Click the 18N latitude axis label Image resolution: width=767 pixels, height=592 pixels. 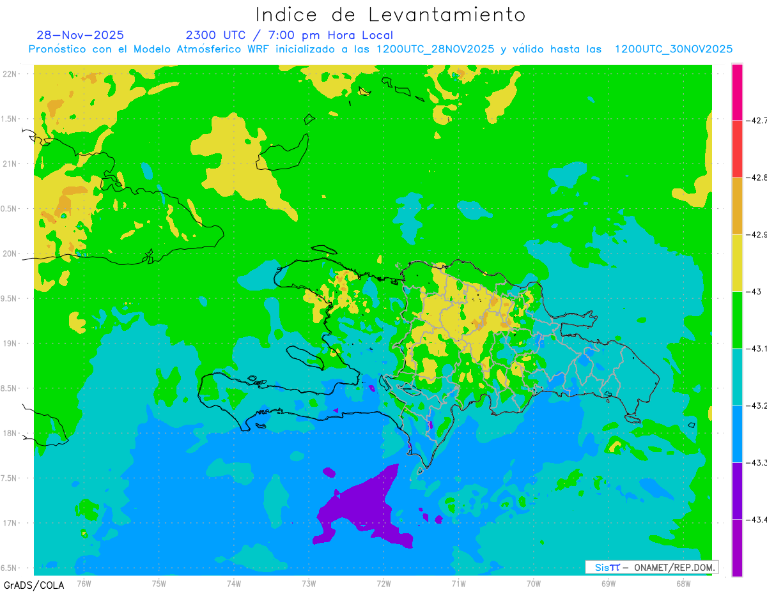[x=10, y=433]
